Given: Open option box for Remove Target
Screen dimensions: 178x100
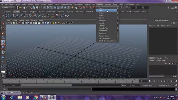Looking at the screenshot, I should (117, 36).
